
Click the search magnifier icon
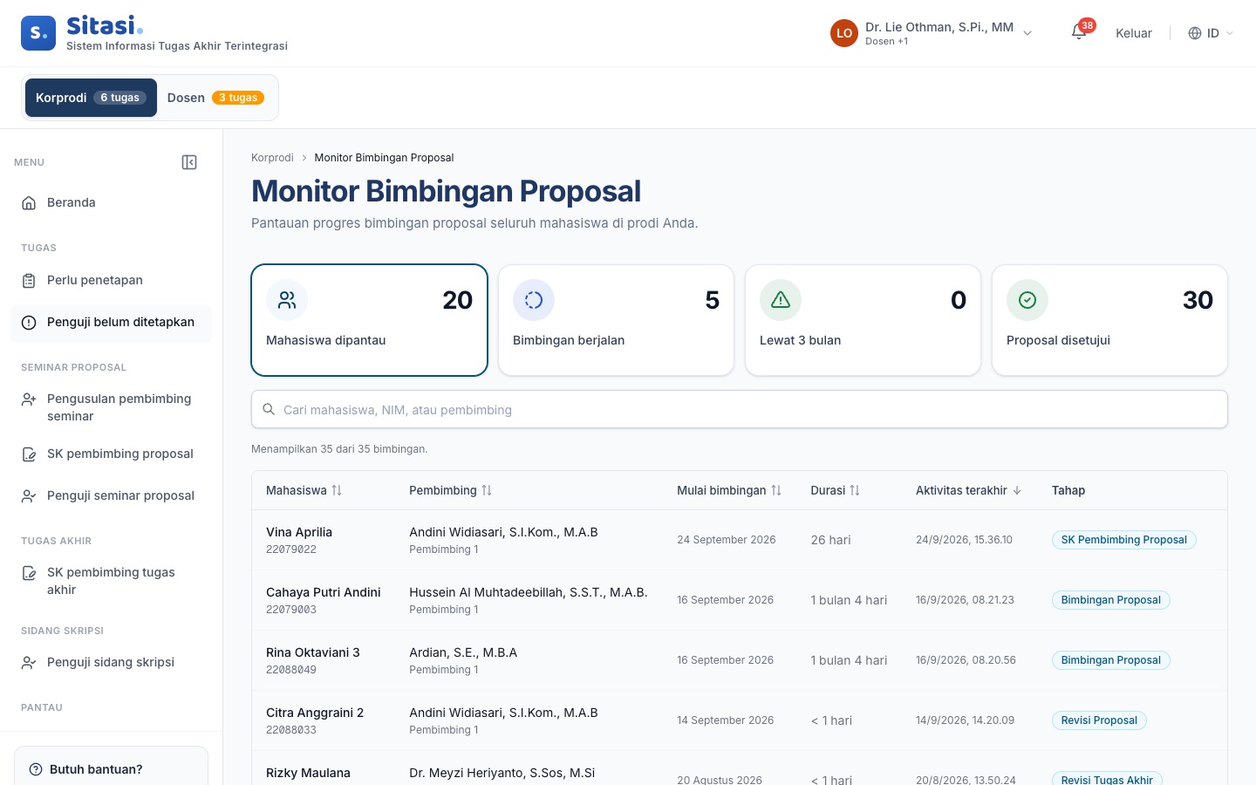coord(269,409)
